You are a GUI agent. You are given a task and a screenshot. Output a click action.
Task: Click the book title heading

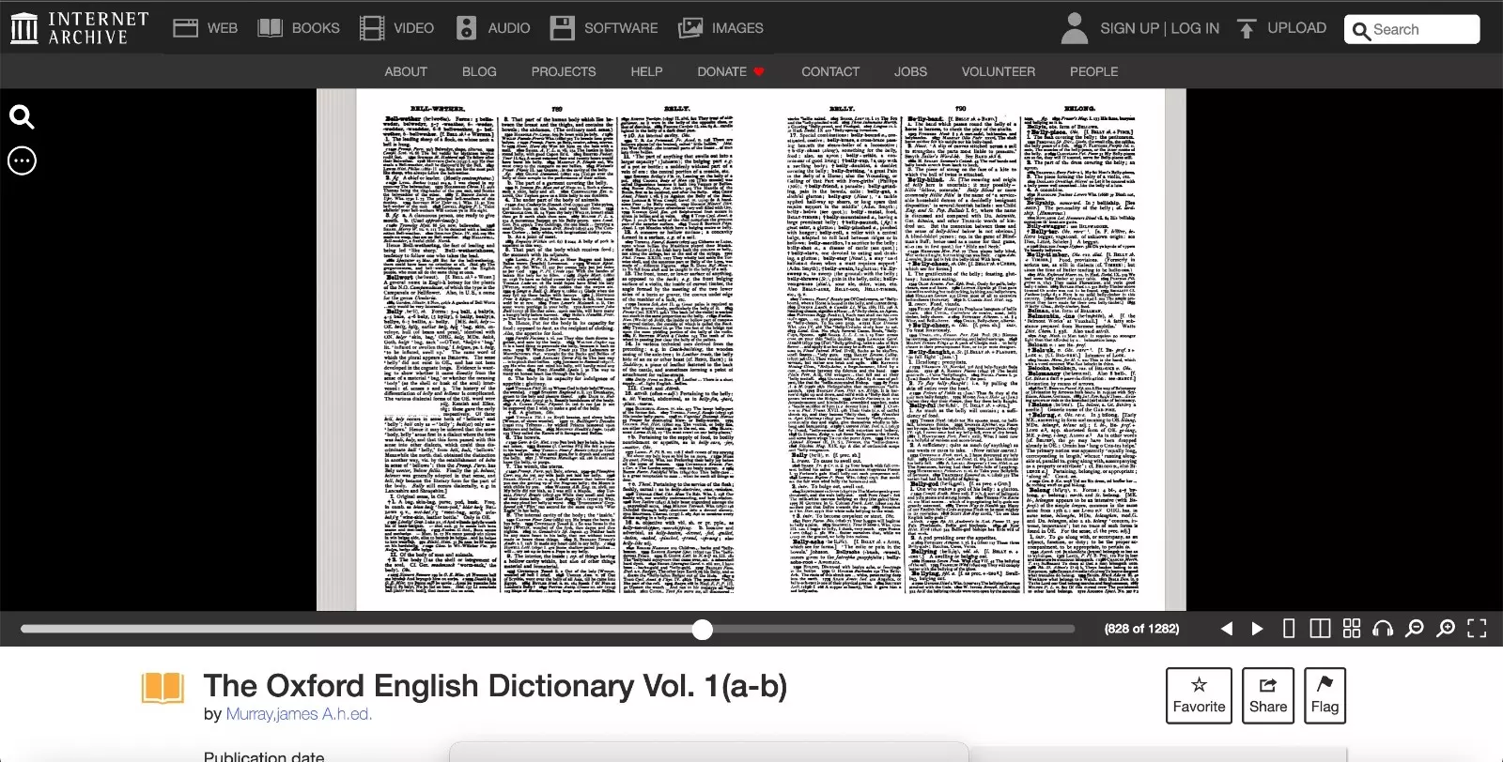click(495, 686)
